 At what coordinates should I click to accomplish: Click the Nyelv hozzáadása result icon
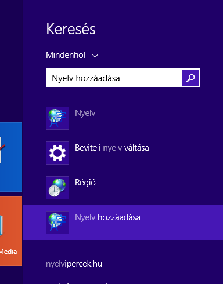[x=57, y=223]
